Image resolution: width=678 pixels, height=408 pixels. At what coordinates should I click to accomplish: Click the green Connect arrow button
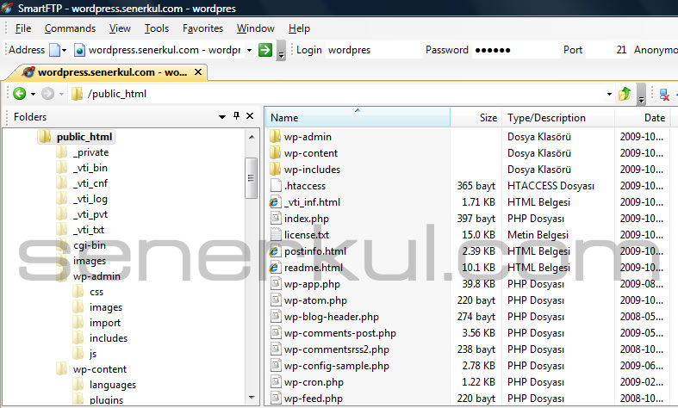(265, 50)
